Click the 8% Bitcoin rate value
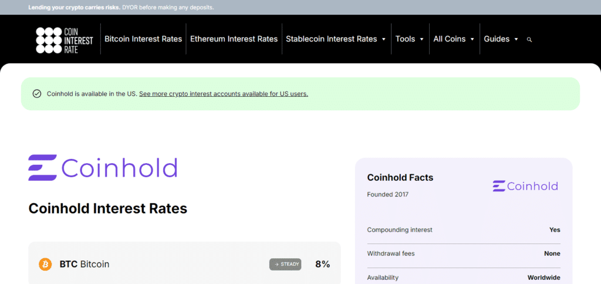 pyautogui.click(x=323, y=264)
